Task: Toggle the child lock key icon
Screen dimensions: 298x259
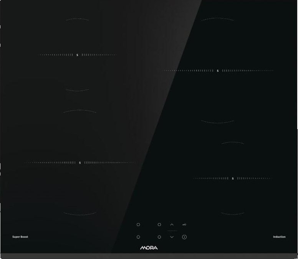Action: point(184,225)
